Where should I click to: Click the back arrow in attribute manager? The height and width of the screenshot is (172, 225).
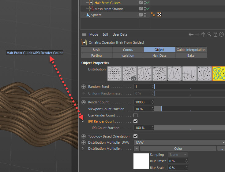pyautogui.click(x=191, y=34)
